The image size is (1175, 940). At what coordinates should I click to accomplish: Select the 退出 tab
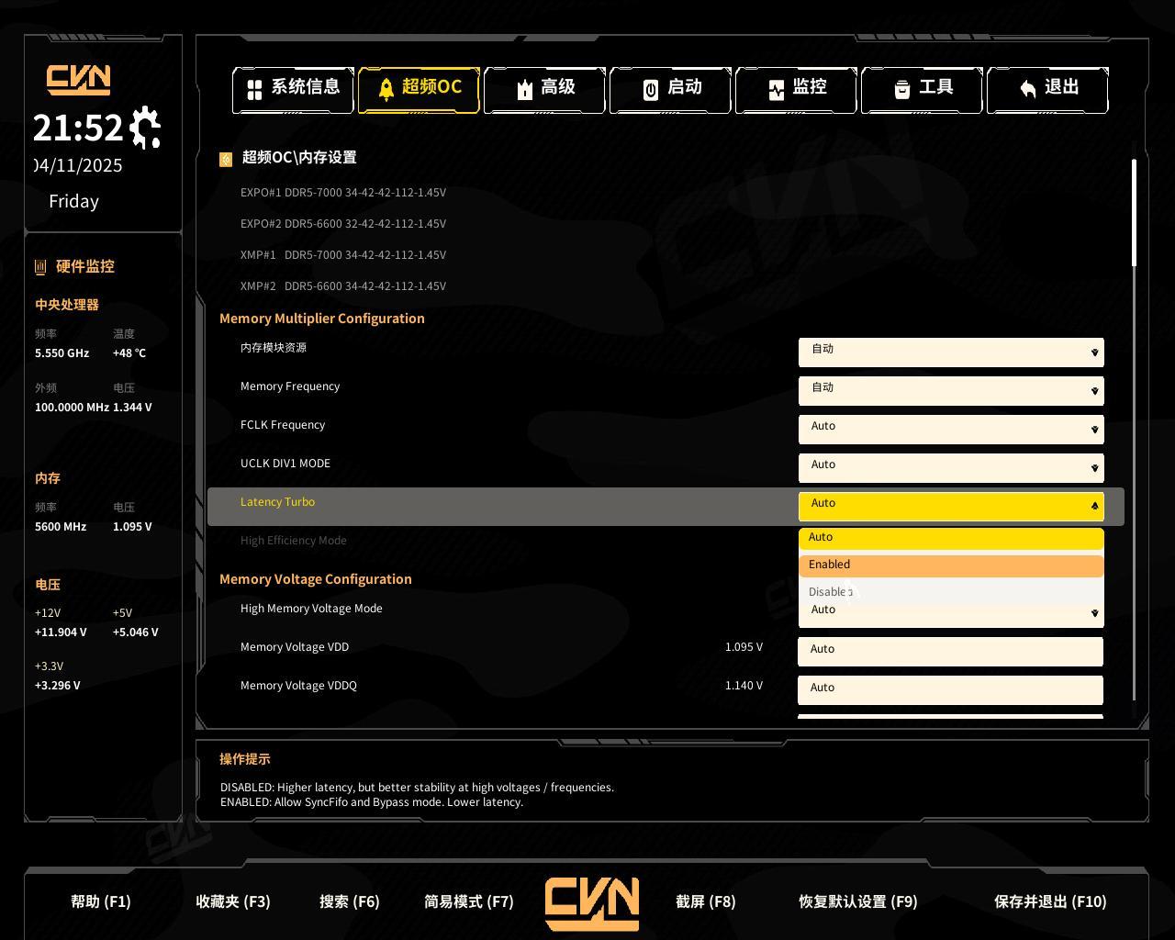(x=1047, y=90)
